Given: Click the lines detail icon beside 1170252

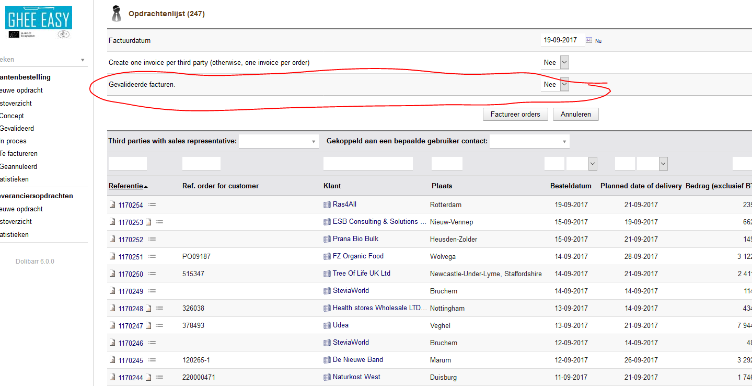Looking at the screenshot, I should (152, 239).
